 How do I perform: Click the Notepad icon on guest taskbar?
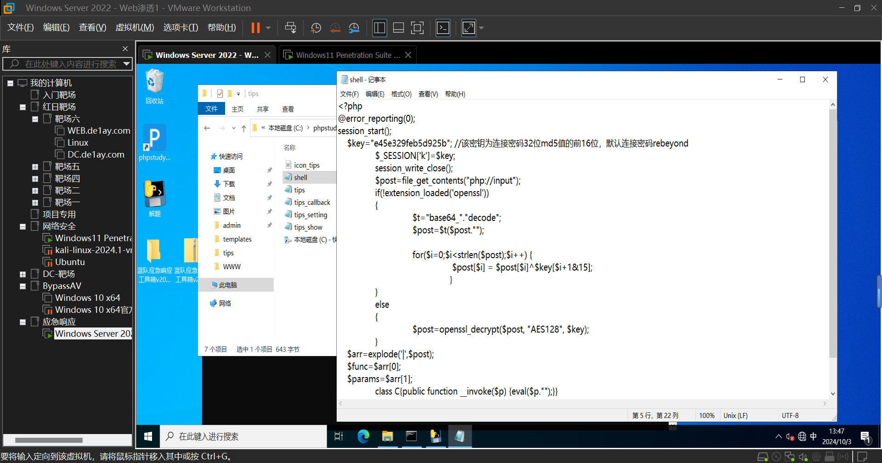pyautogui.click(x=459, y=436)
